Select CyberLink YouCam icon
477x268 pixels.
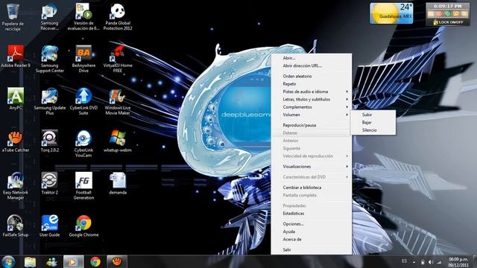click(83, 144)
